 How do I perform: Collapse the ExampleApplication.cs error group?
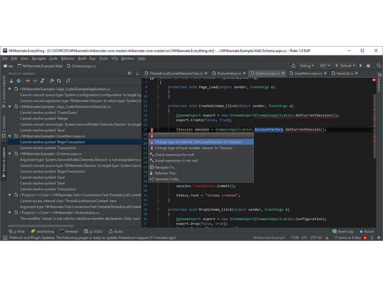[10, 89]
